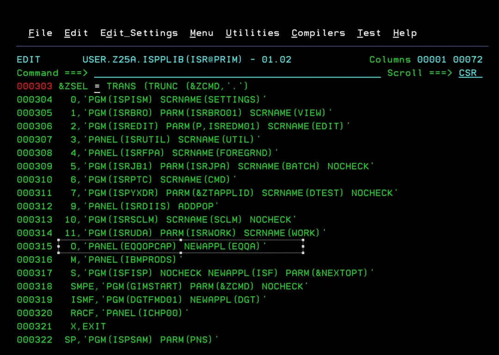Click the SP PGM(ISPSAM) PARM(PNS) line

click(x=141, y=340)
